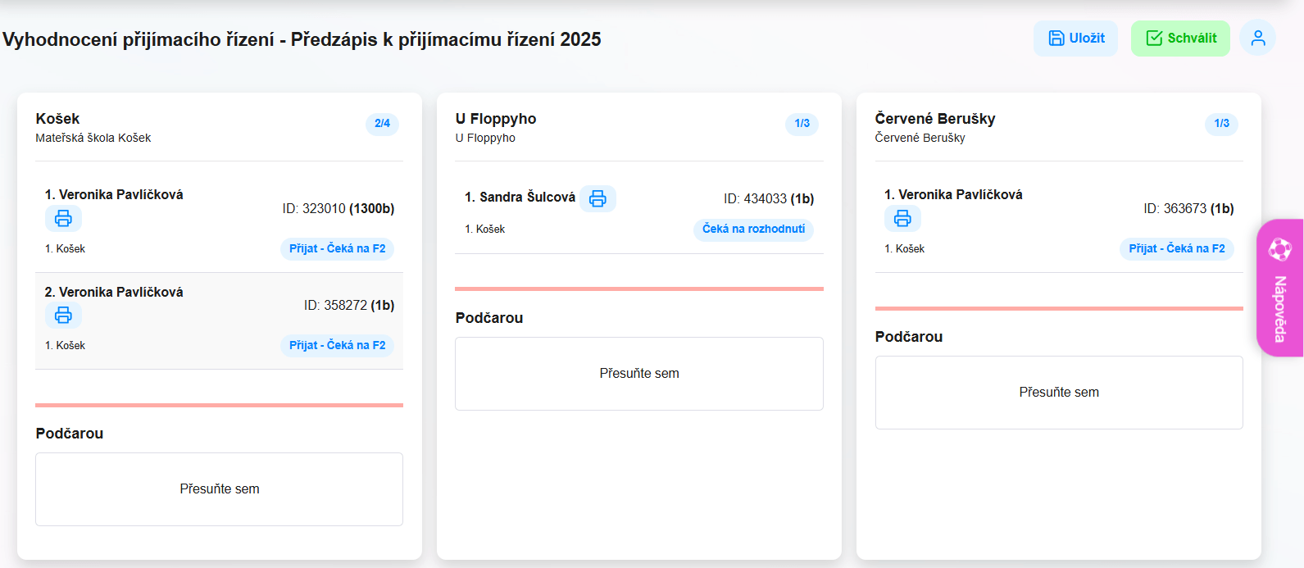1304x568 pixels.
Task: Click the user profile icon
Action: pyautogui.click(x=1257, y=39)
